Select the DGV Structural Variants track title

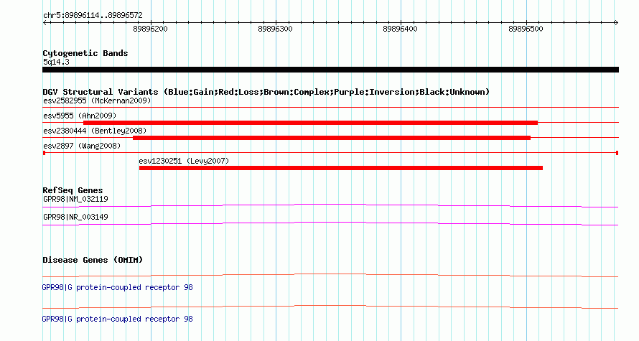coord(266,92)
